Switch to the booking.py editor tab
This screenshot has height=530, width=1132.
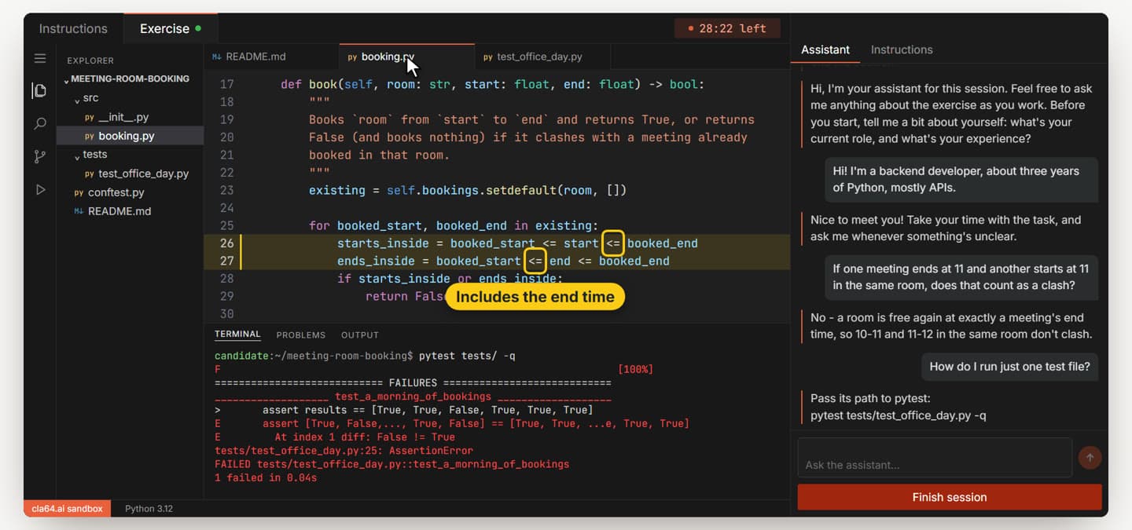[x=407, y=57]
